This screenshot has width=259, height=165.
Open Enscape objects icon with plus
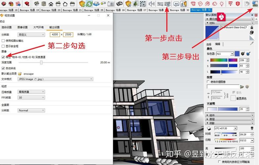pos(128,4)
